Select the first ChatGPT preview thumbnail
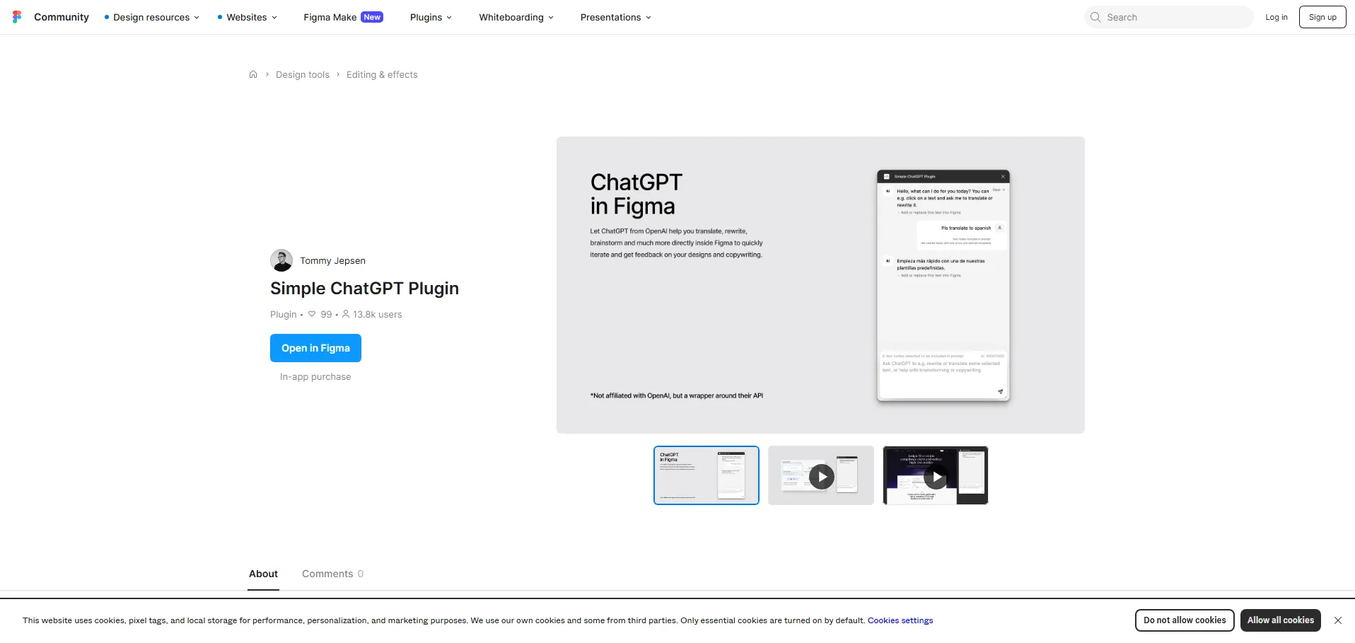Viewport: 1355px width, 643px height. point(706,475)
